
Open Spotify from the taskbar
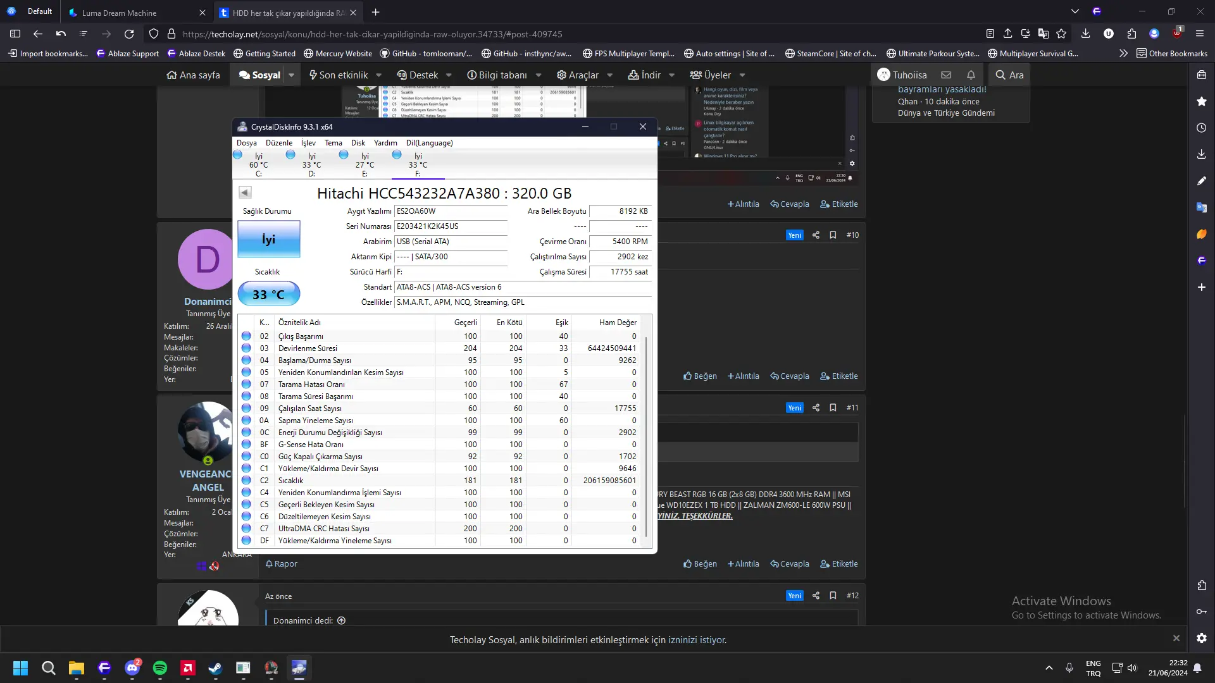coord(160,668)
